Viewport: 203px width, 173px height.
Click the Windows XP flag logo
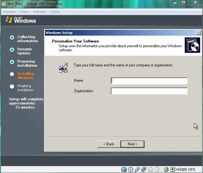pyautogui.click(x=9, y=20)
